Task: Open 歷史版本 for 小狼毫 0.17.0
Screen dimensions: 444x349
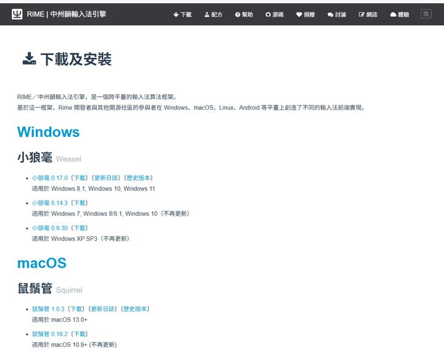Action: [138, 178]
